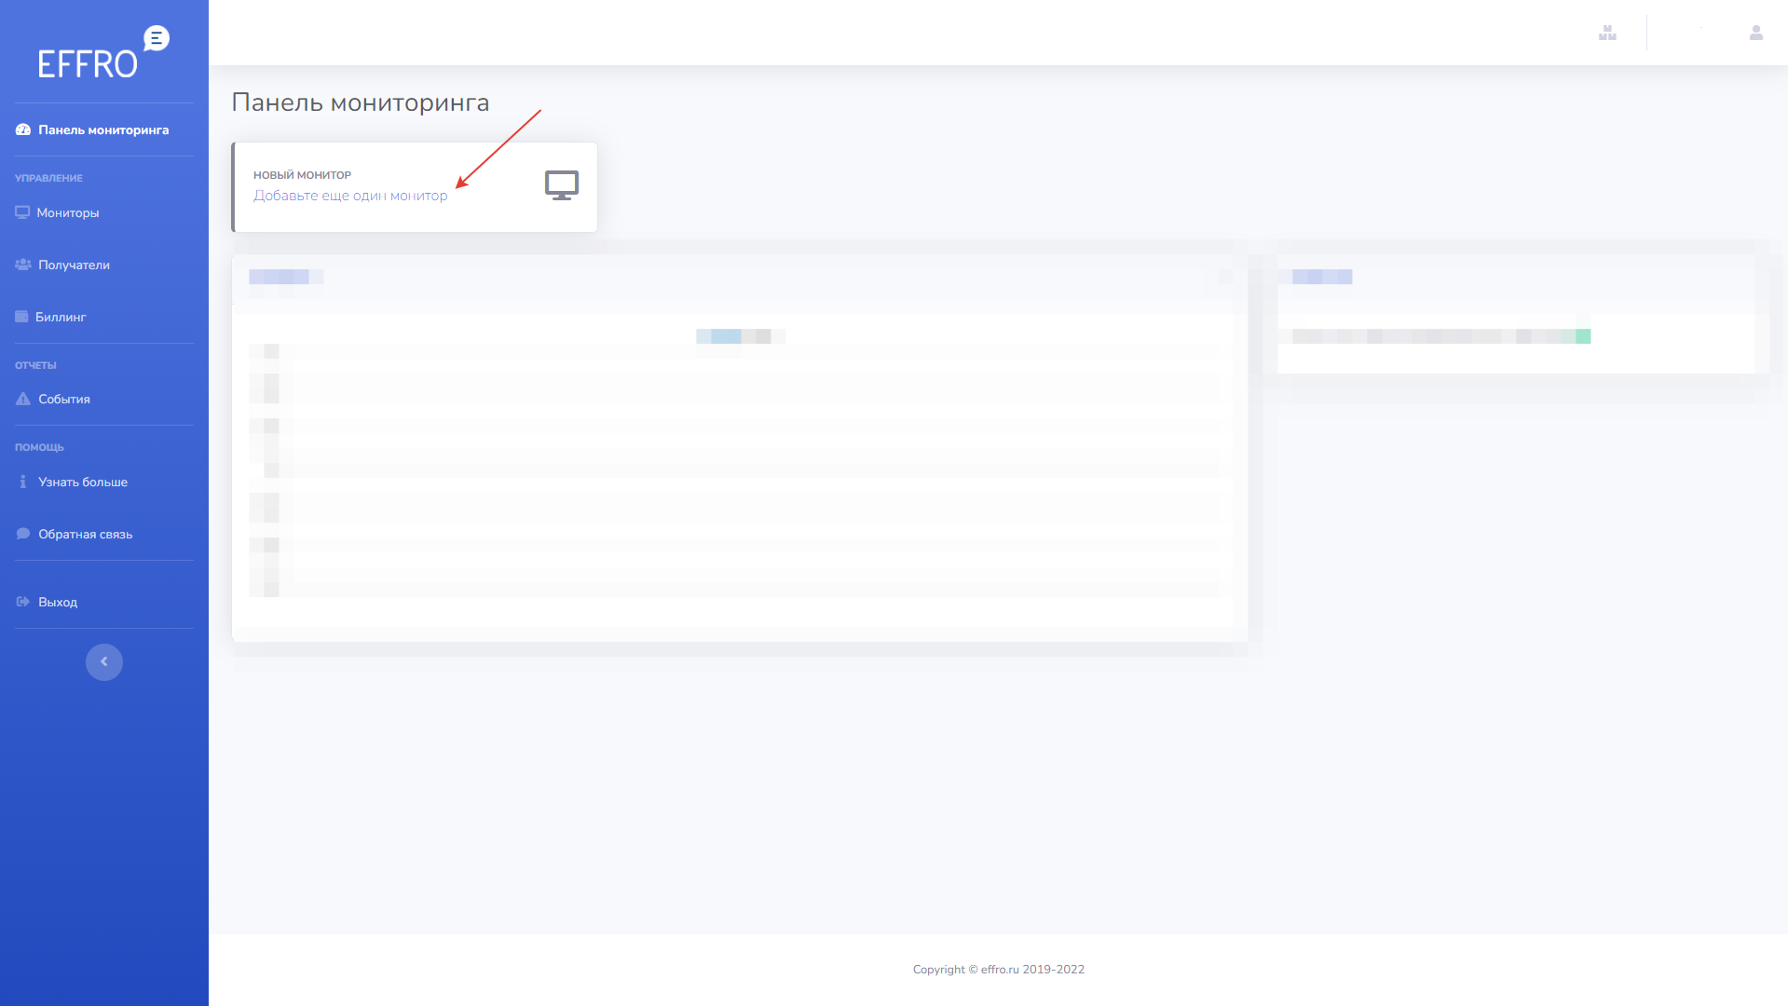Click the Панель мониторинга page heading
This screenshot has width=1788, height=1006.
[360, 103]
